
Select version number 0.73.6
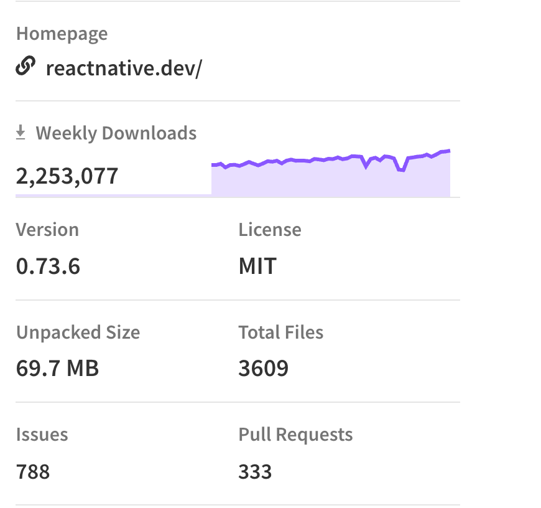point(48,266)
